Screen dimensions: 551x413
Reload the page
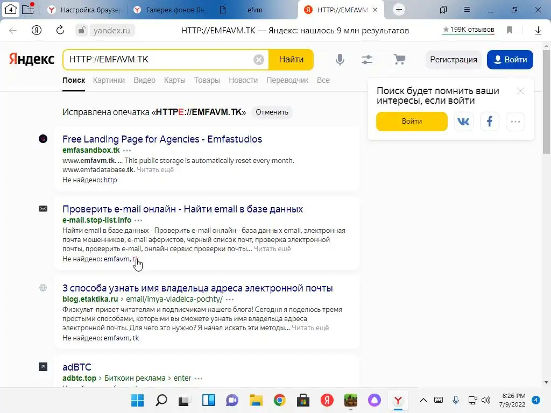(60, 30)
